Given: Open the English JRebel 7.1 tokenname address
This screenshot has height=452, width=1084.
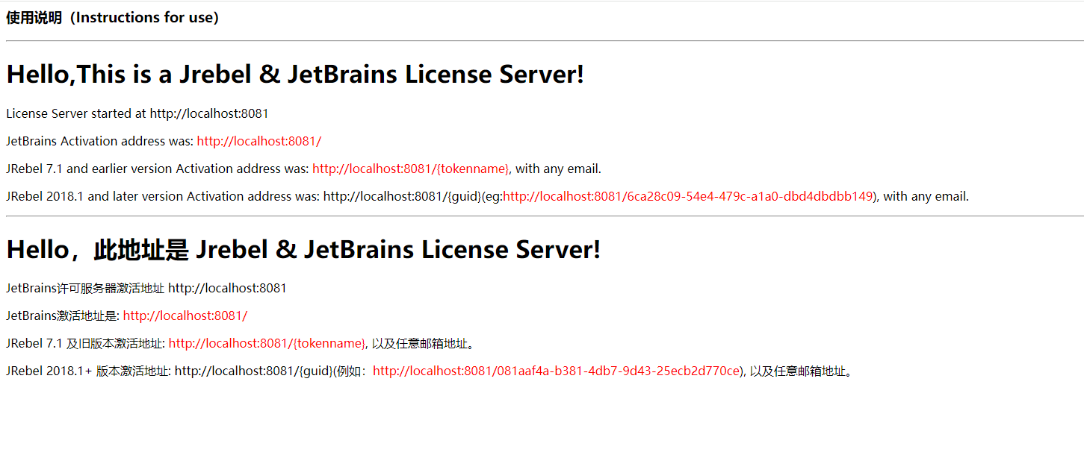Looking at the screenshot, I should (x=411, y=169).
